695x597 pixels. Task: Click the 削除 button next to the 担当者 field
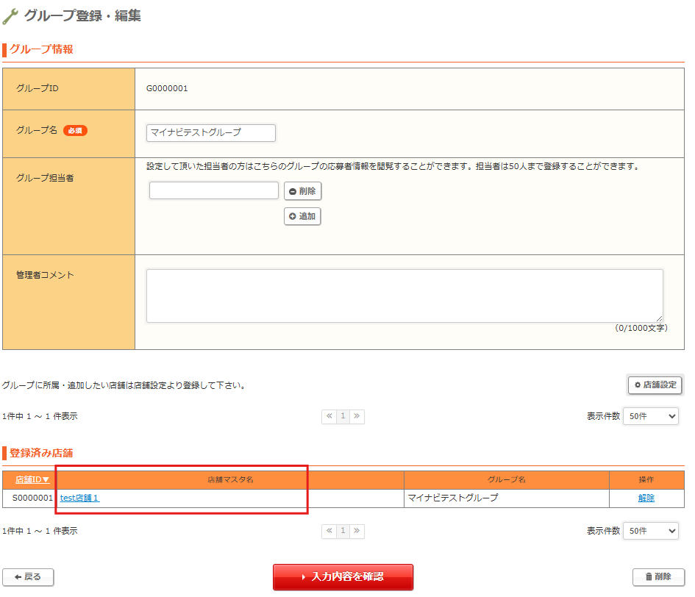302,191
